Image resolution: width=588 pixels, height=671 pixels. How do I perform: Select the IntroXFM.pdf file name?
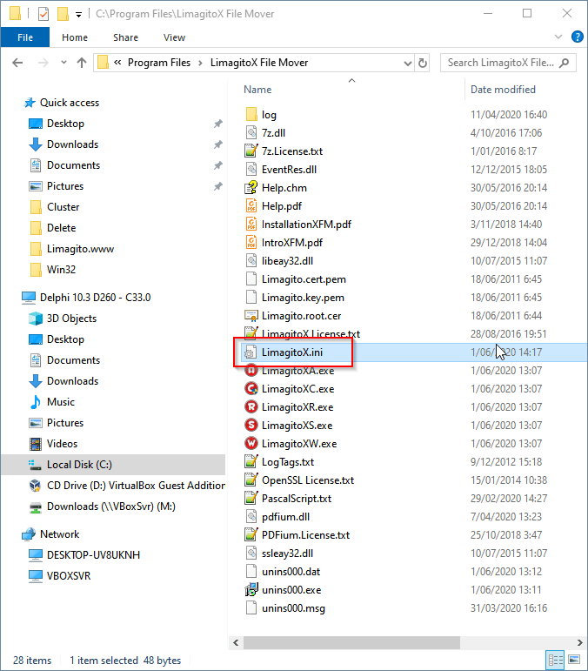point(292,243)
